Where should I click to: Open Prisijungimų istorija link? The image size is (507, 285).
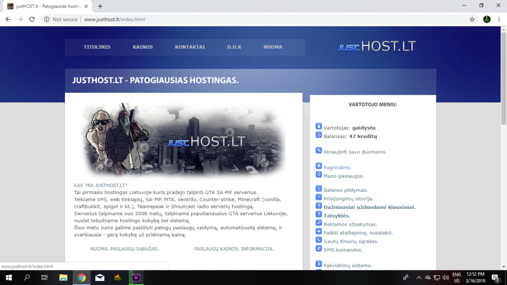coord(348,199)
